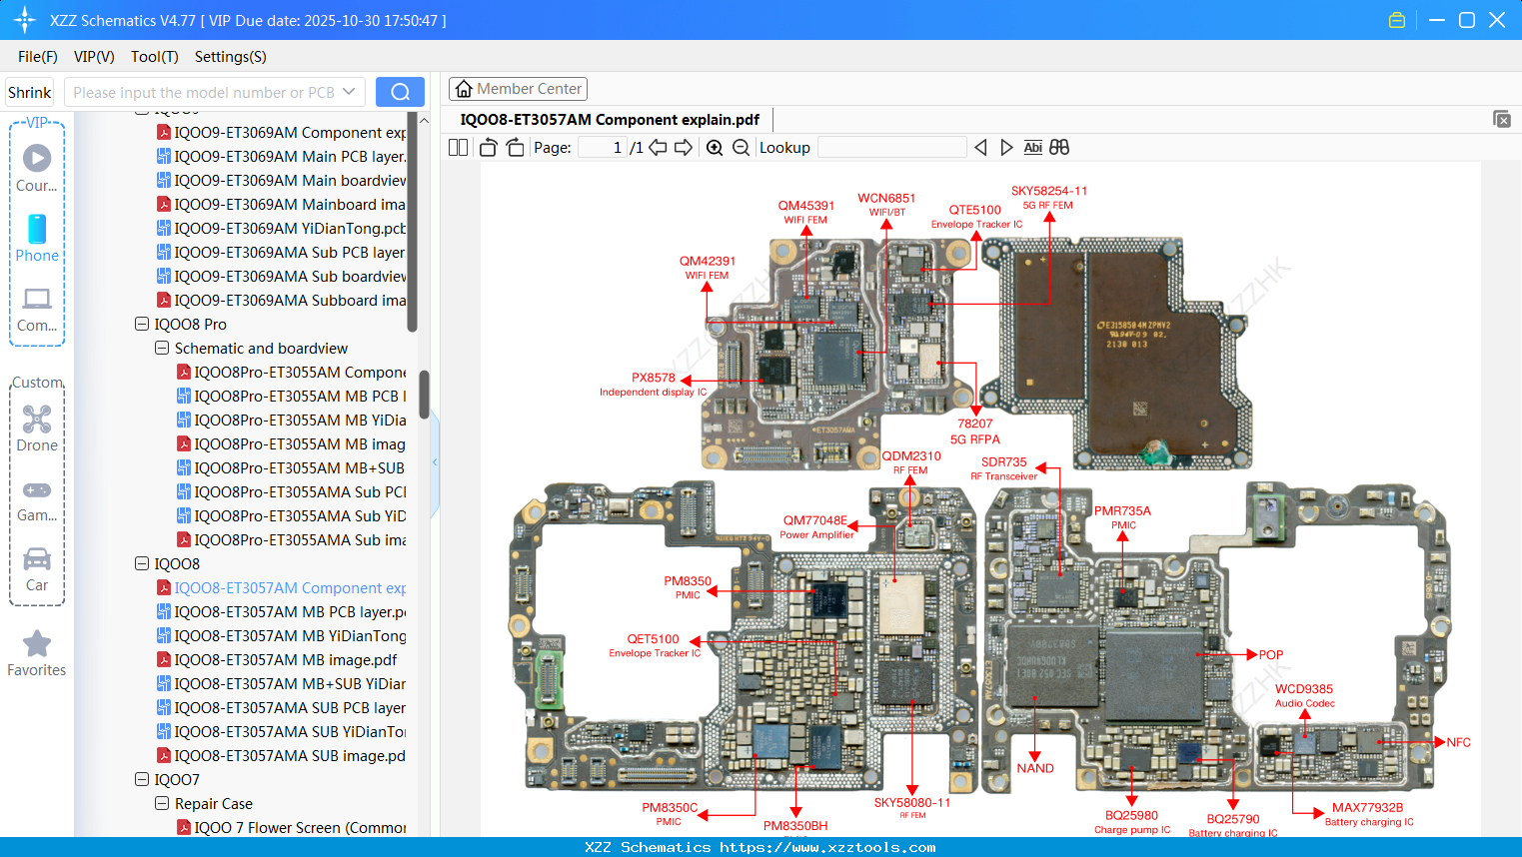Click the printer icon in the title bar
Viewport: 1522px width, 857px height.
1396,19
